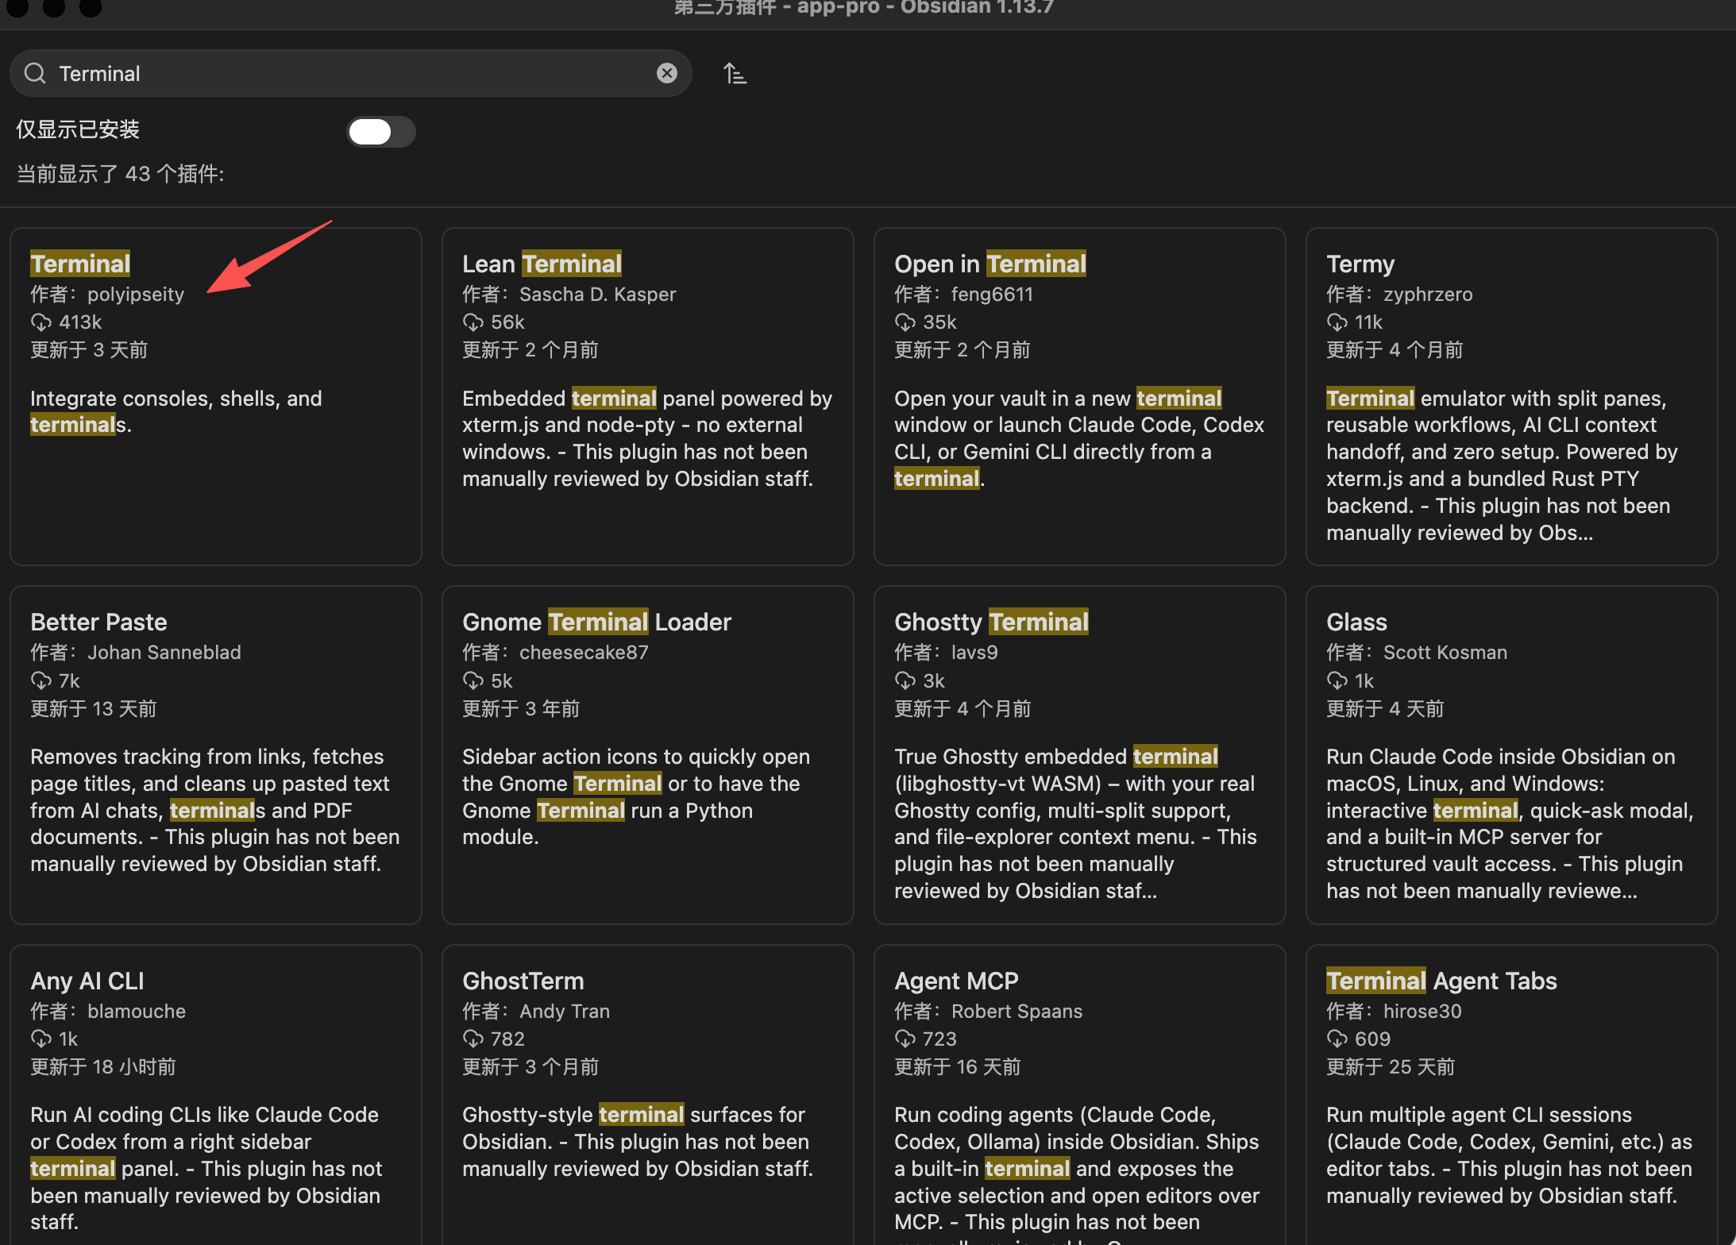The image size is (1736, 1245).
Task: Select the Any AI CLI plugin
Action: 215,1096
